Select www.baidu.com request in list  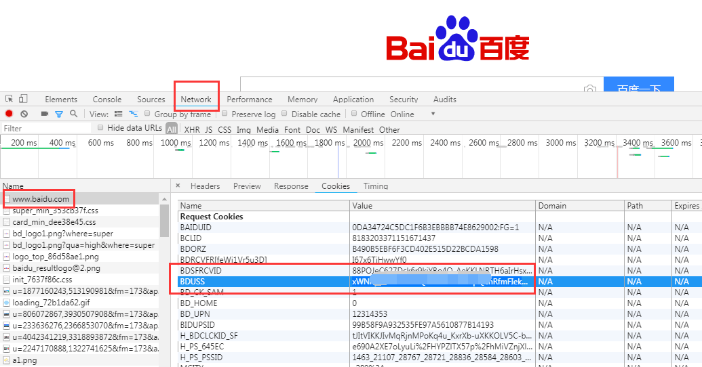(80, 199)
